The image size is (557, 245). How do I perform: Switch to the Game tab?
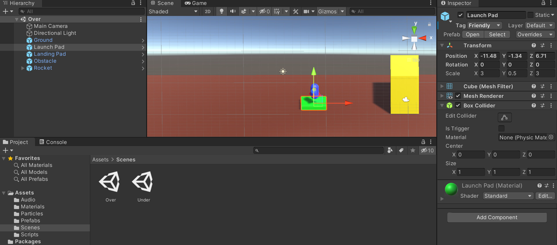[x=196, y=3]
